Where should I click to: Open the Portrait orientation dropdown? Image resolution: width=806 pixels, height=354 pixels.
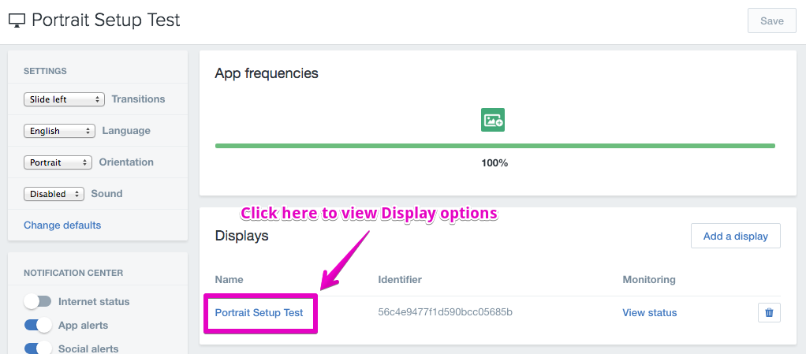[58, 162]
